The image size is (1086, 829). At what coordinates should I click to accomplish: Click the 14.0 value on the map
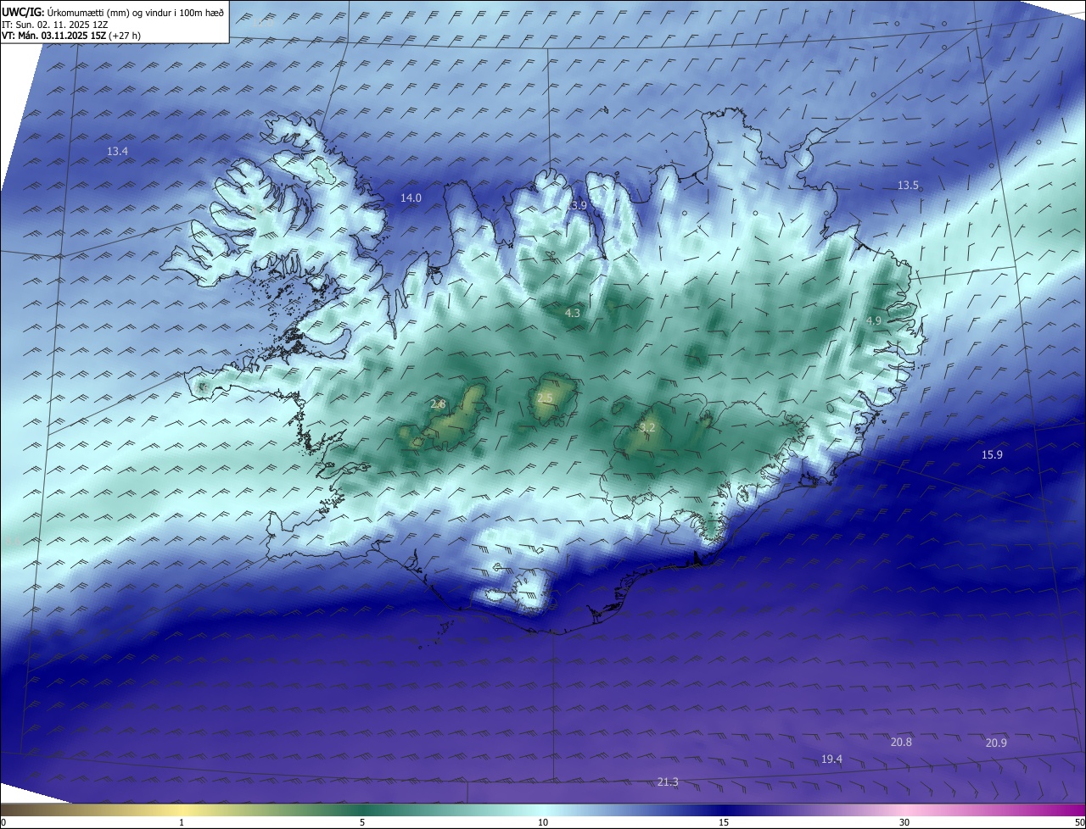click(x=411, y=198)
